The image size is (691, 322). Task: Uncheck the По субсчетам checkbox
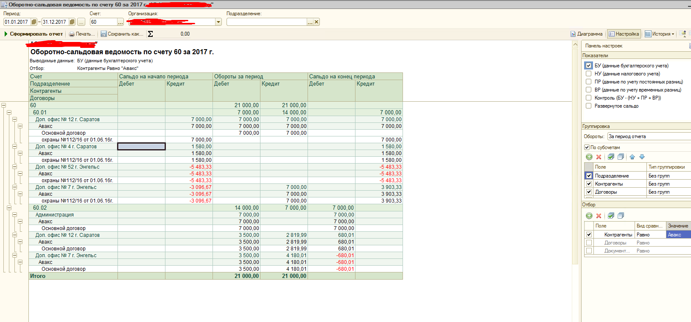587,147
